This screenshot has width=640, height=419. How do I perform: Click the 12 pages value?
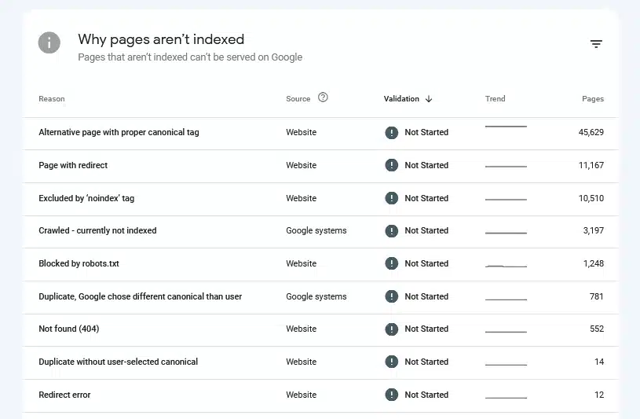pyautogui.click(x=599, y=395)
